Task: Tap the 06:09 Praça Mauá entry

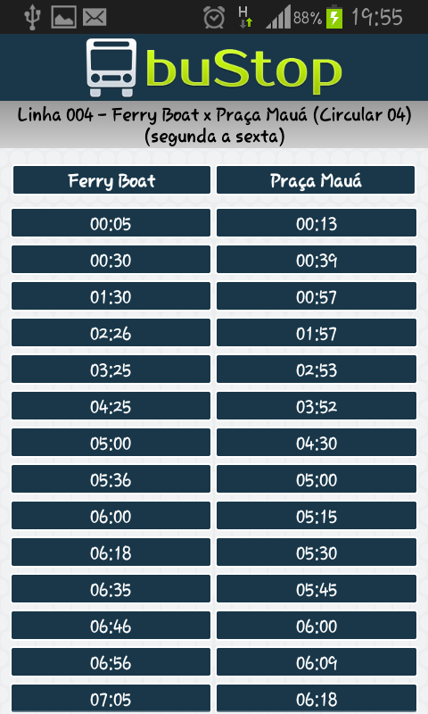Action: pyautogui.click(x=317, y=661)
